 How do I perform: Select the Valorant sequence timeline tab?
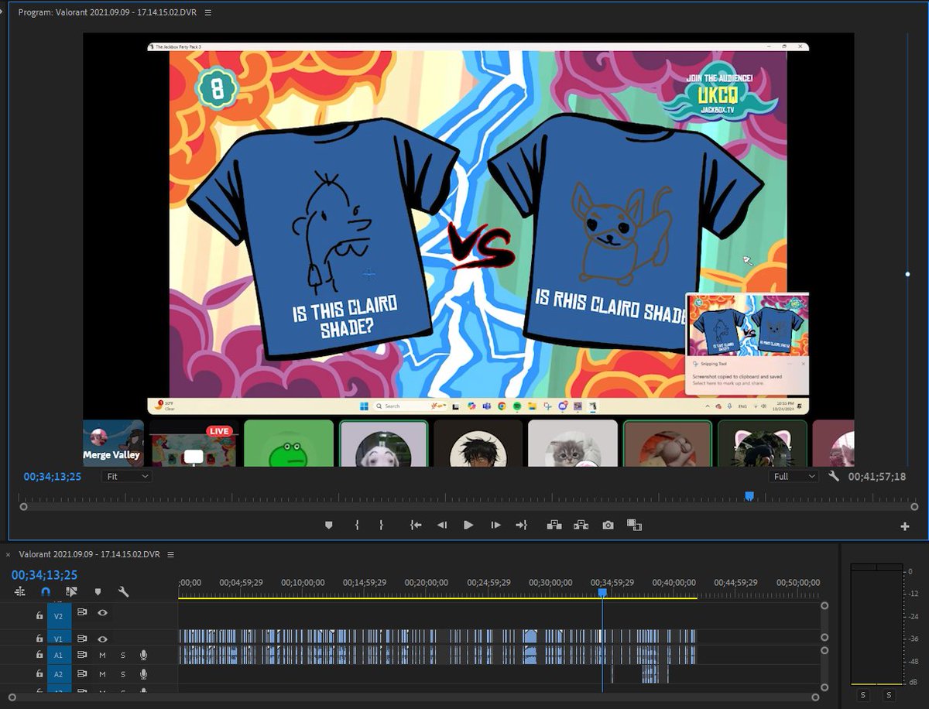click(x=89, y=554)
